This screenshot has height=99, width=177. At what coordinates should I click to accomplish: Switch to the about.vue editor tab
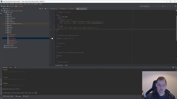[x=54, y=9]
